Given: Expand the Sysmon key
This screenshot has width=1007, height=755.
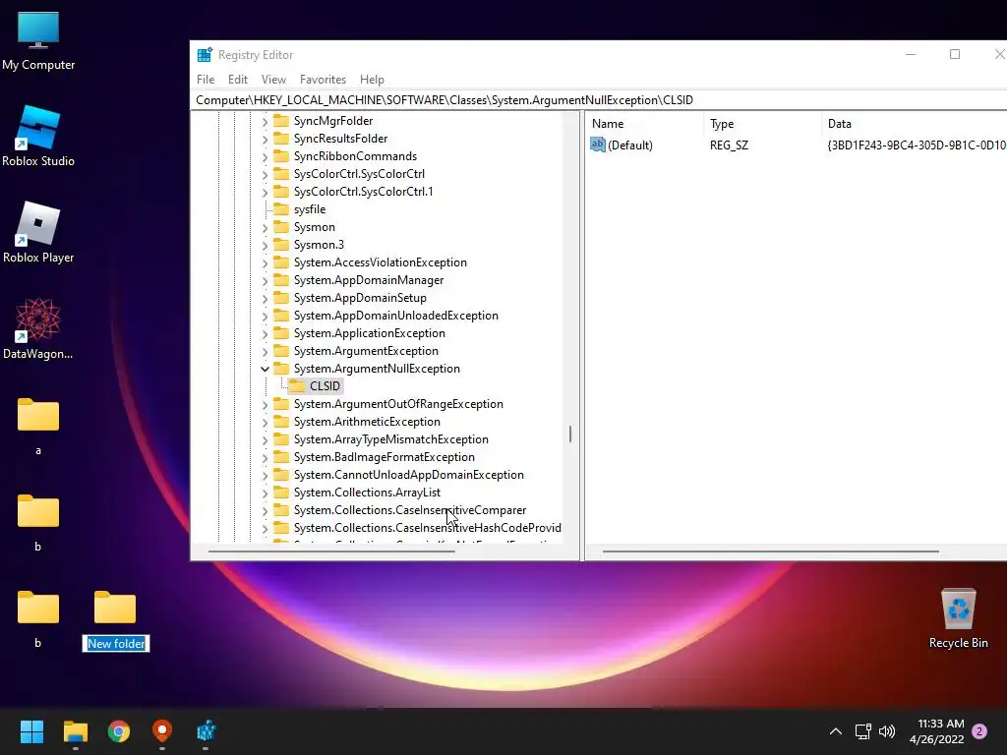Looking at the screenshot, I should click(x=265, y=227).
